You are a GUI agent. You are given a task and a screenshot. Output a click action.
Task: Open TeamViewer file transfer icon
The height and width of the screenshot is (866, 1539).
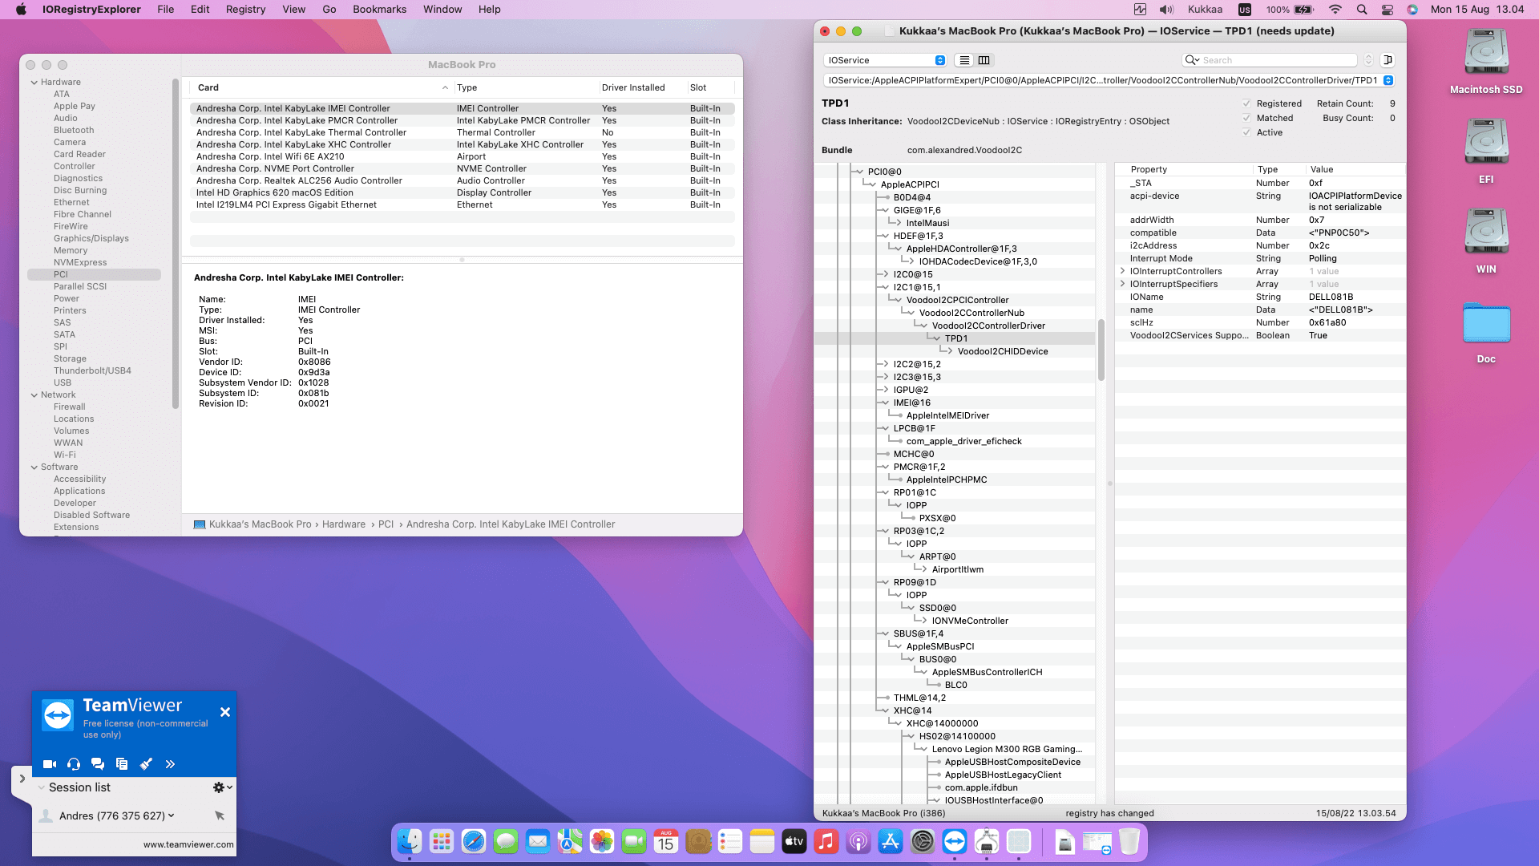(122, 764)
